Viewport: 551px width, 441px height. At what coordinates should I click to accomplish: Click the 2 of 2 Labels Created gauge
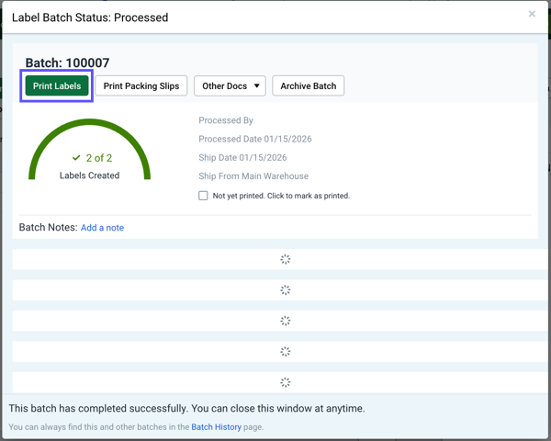(x=90, y=150)
